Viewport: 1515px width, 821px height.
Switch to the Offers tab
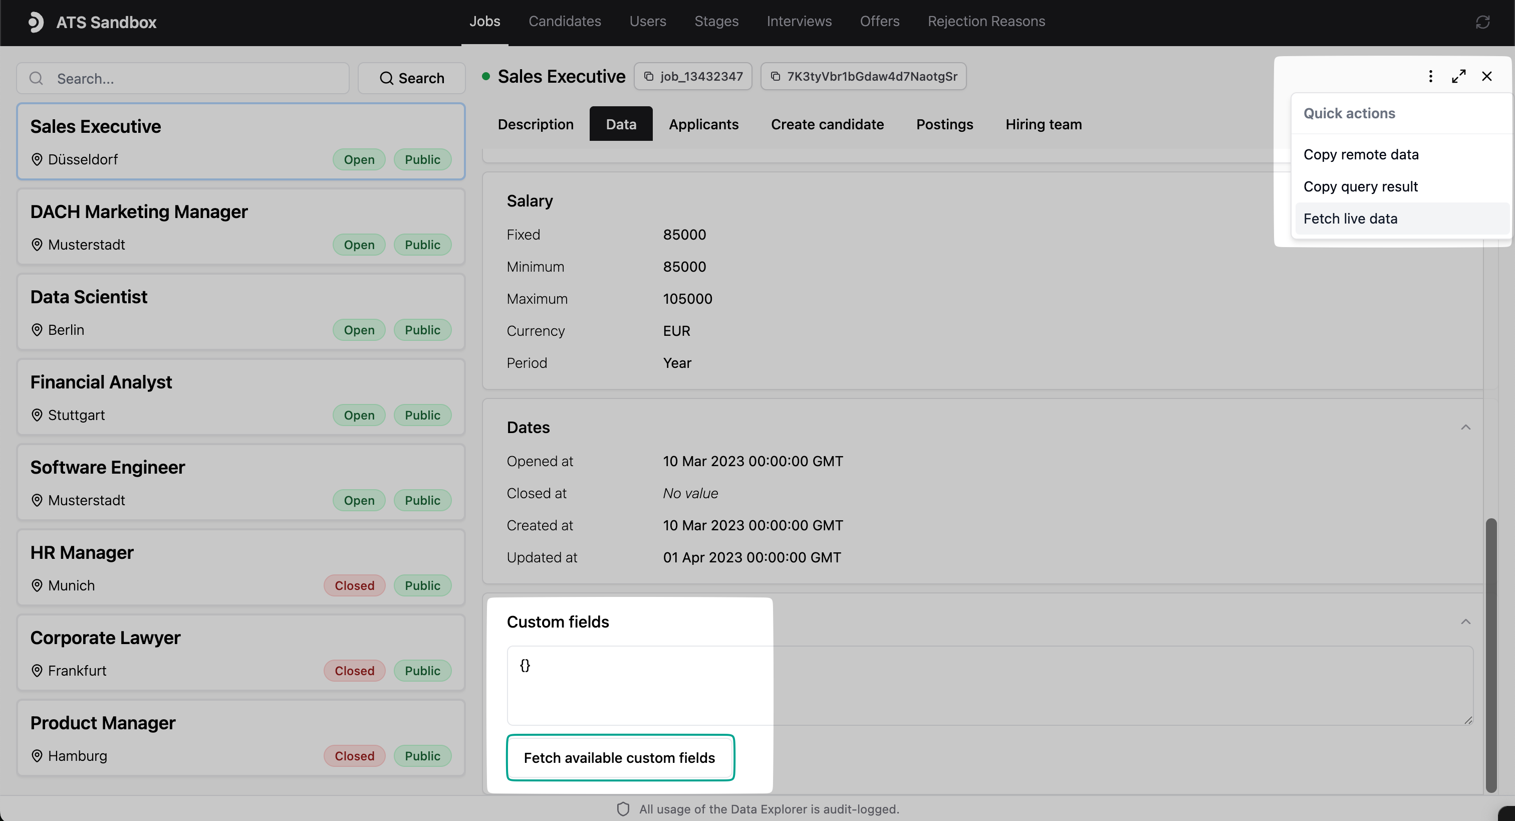[x=880, y=21]
